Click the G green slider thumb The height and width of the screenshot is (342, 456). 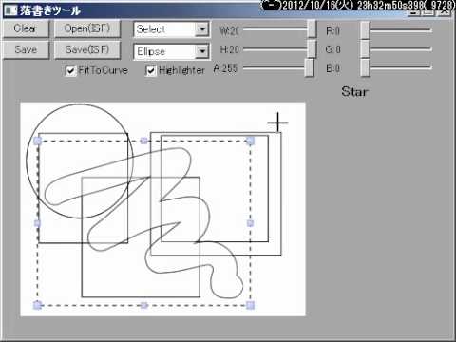(365, 49)
